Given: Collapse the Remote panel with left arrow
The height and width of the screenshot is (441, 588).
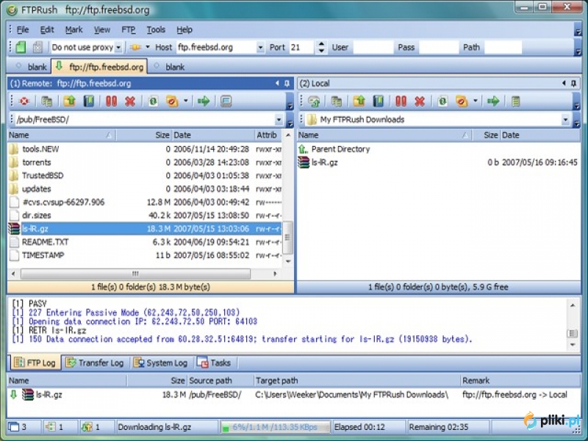Looking at the screenshot, I should (277, 83).
